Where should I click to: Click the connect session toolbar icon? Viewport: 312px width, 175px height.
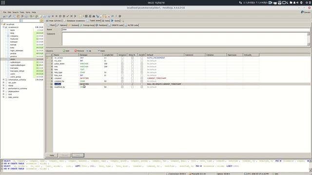[4, 16]
